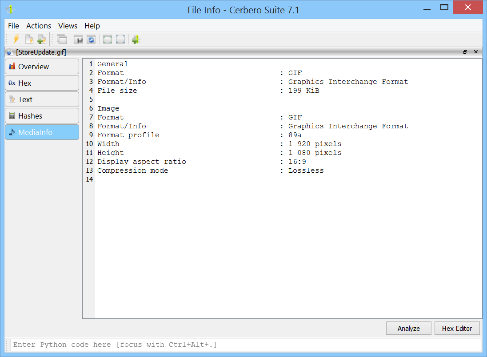487x357 pixels.
Task: Open the File menu
Action: click(13, 26)
